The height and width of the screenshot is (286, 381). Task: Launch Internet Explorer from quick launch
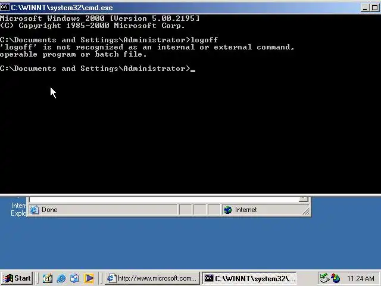[61, 278]
